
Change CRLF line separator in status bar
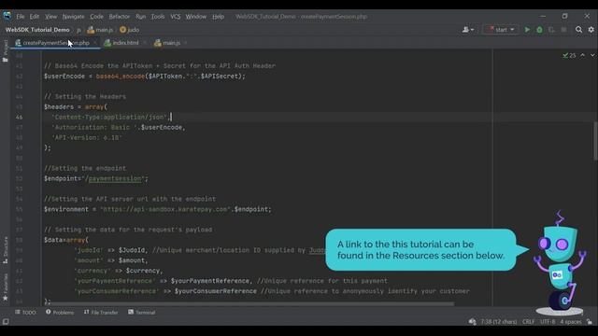click(528, 322)
